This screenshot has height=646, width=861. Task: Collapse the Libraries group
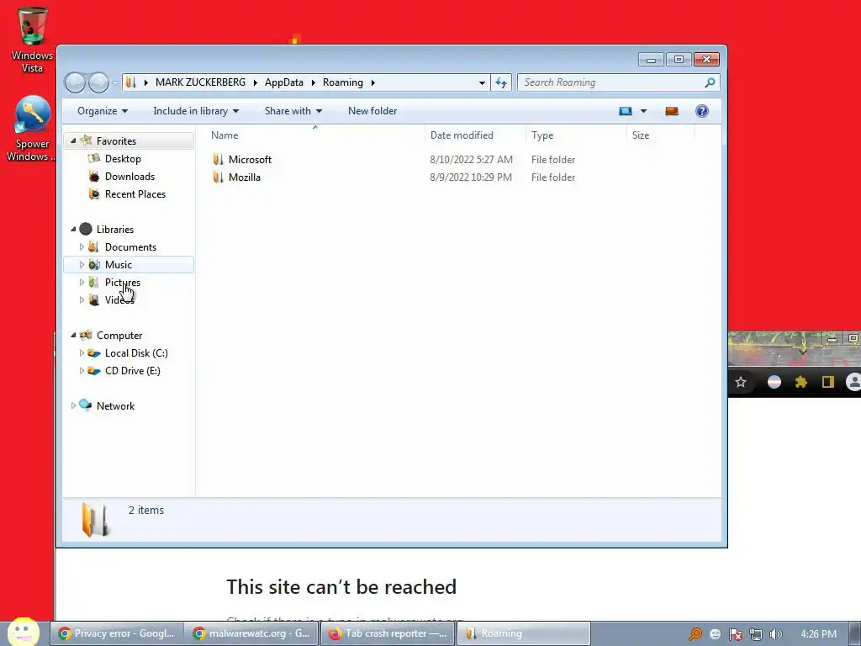point(73,229)
